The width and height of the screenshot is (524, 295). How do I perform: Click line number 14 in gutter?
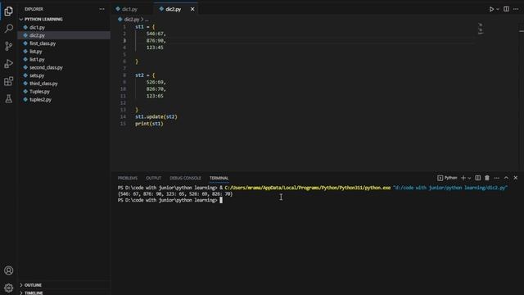123,116
